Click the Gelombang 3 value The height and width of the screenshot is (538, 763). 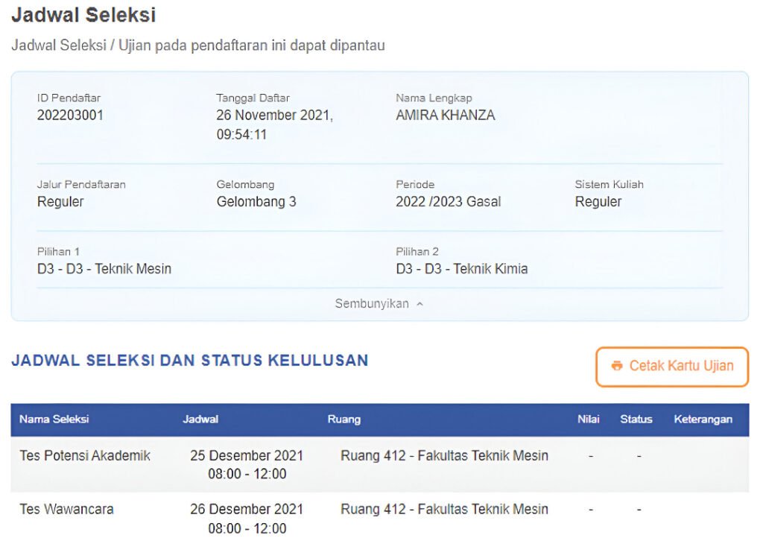pyautogui.click(x=256, y=202)
